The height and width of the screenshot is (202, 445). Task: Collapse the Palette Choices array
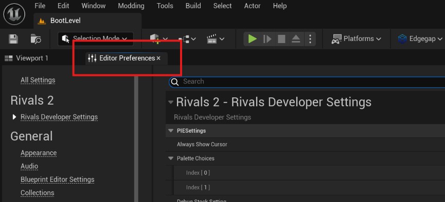(x=171, y=158)
